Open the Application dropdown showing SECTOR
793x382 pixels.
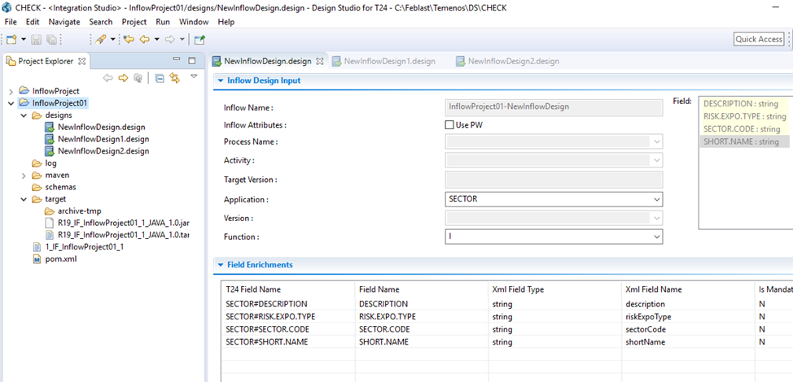click(x=656, y=199)
